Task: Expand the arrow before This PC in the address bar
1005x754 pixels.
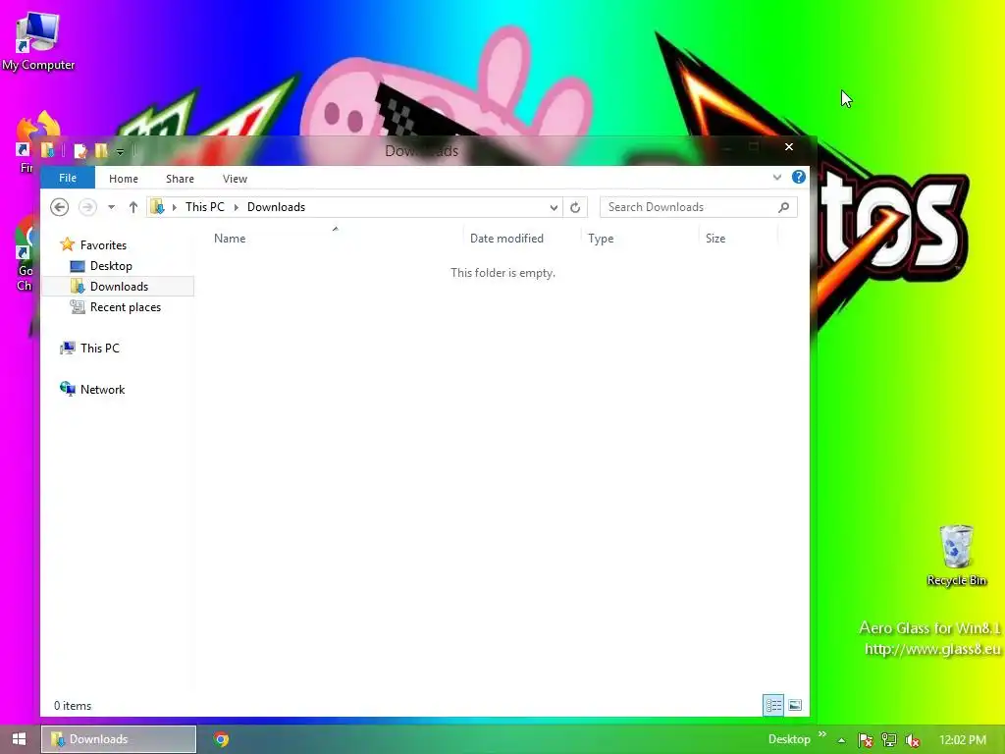Action: tap(175, 207)
